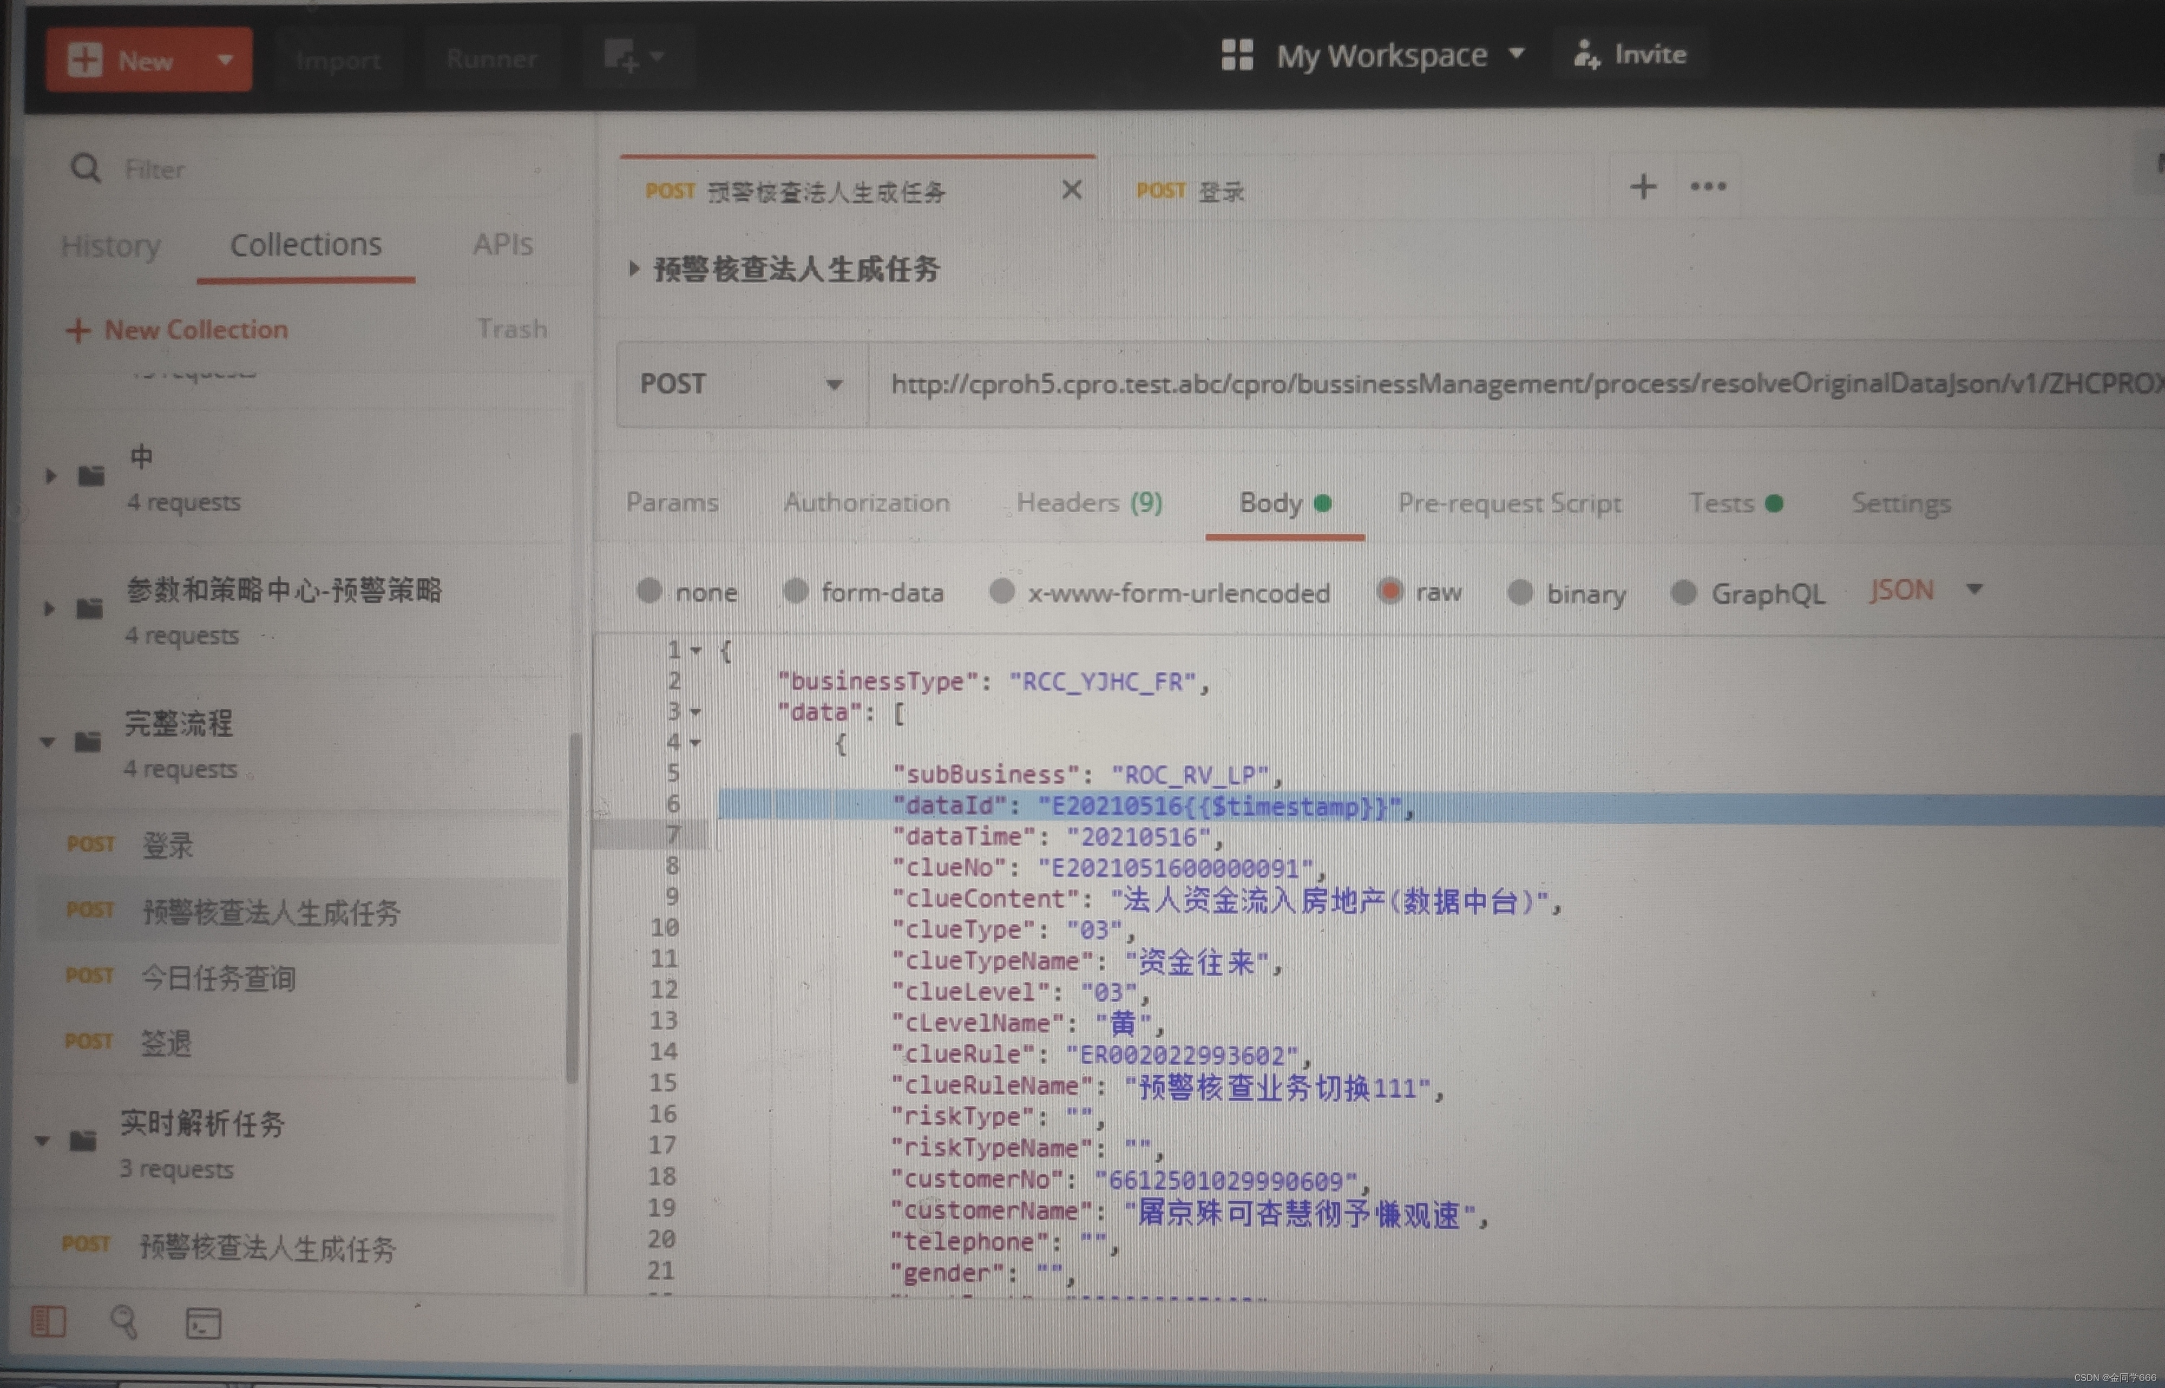The height and width of the screenshot is (1388, 2165).
Task: Choose the GraphQL body radio option
Action: tap(1683, 592)
